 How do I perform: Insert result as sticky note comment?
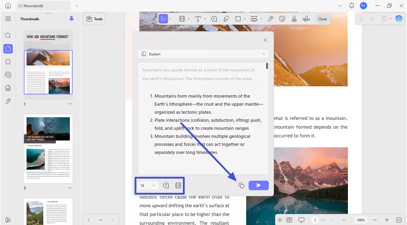point(166,185)
